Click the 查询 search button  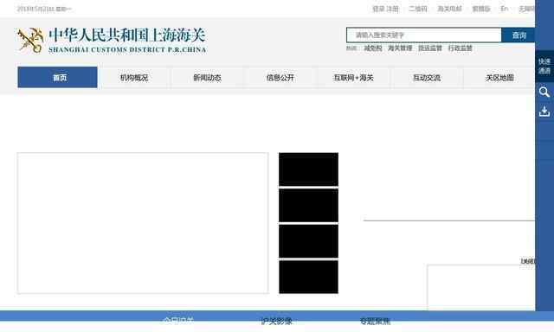pyautogui.click(x=519, y=35)
